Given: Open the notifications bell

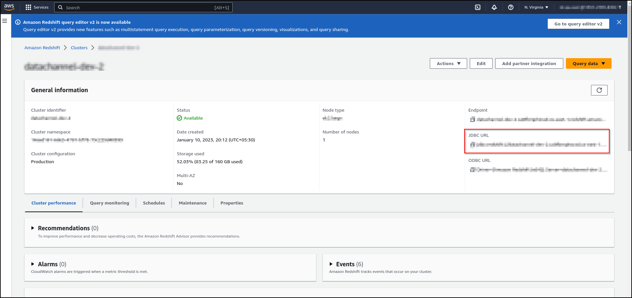Looking at the screenshot, I should (x=494, y=7).
